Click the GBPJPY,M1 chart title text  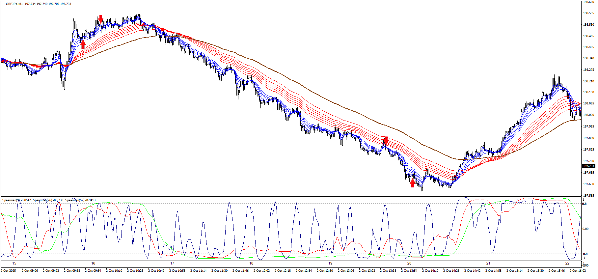point(14,4)
